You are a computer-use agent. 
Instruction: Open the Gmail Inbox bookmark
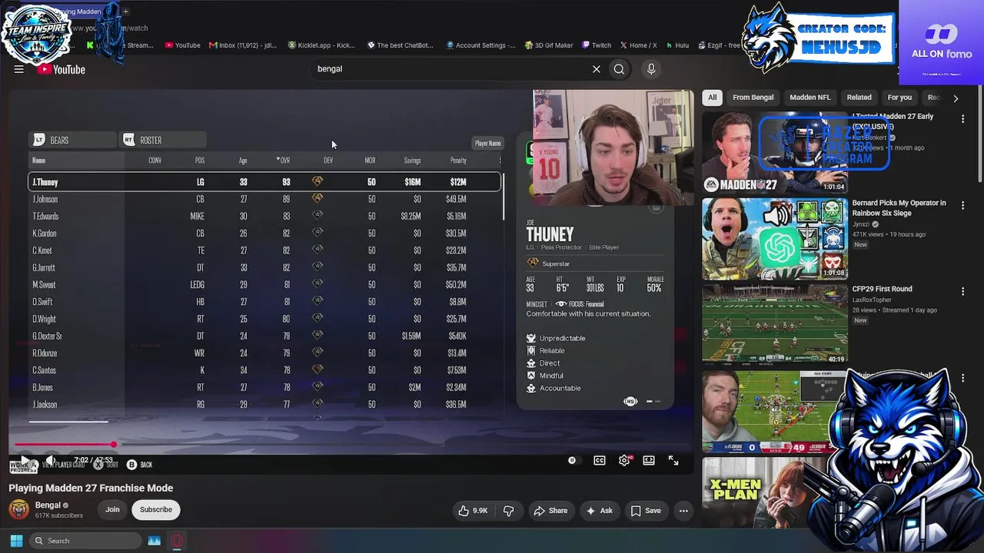click(242, 45)
